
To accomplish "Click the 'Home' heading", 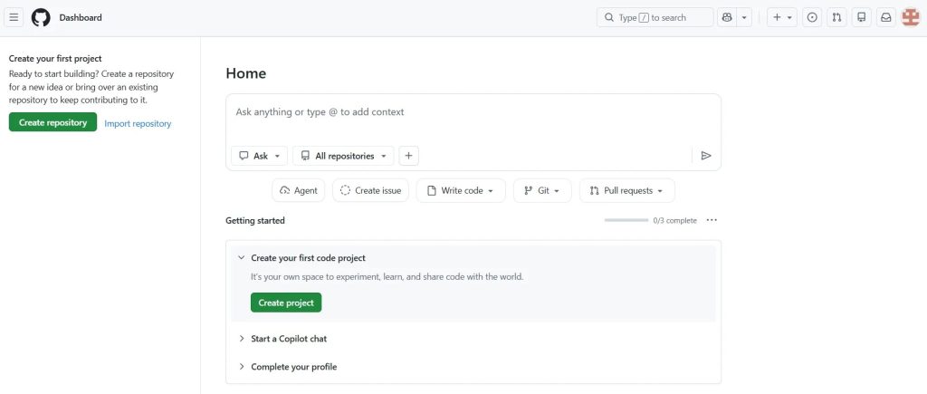I will [246, 73].
